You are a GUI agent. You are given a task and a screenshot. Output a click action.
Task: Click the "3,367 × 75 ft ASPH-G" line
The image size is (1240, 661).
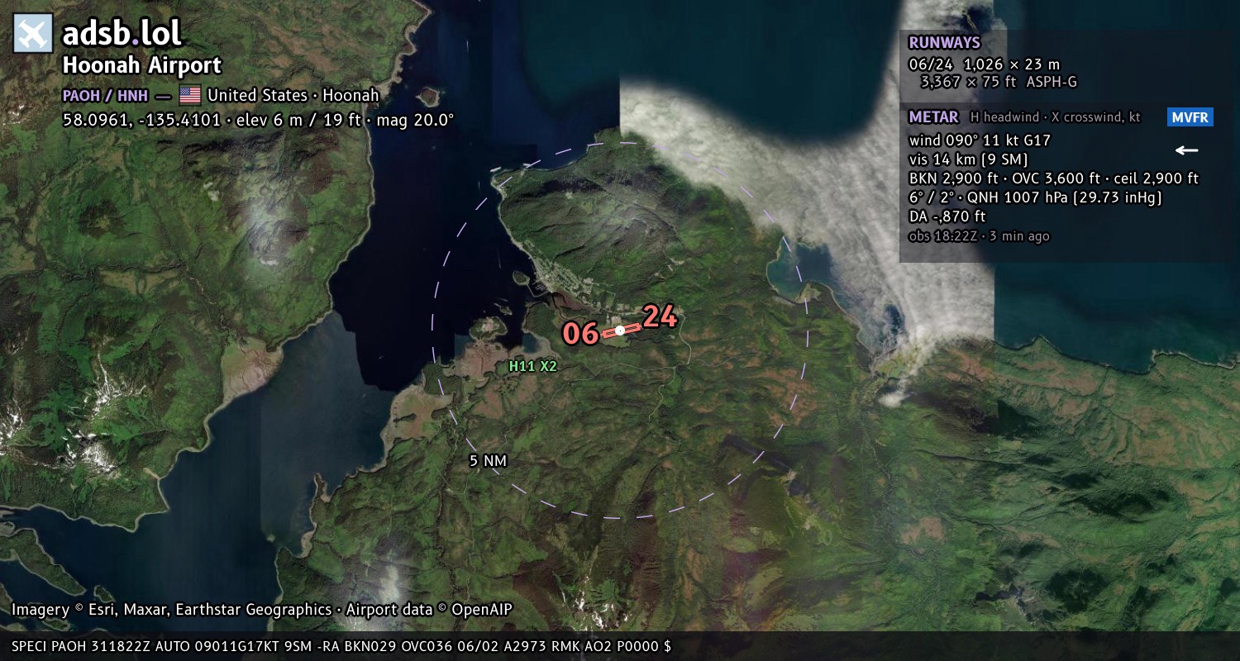(x=999, y=82)
